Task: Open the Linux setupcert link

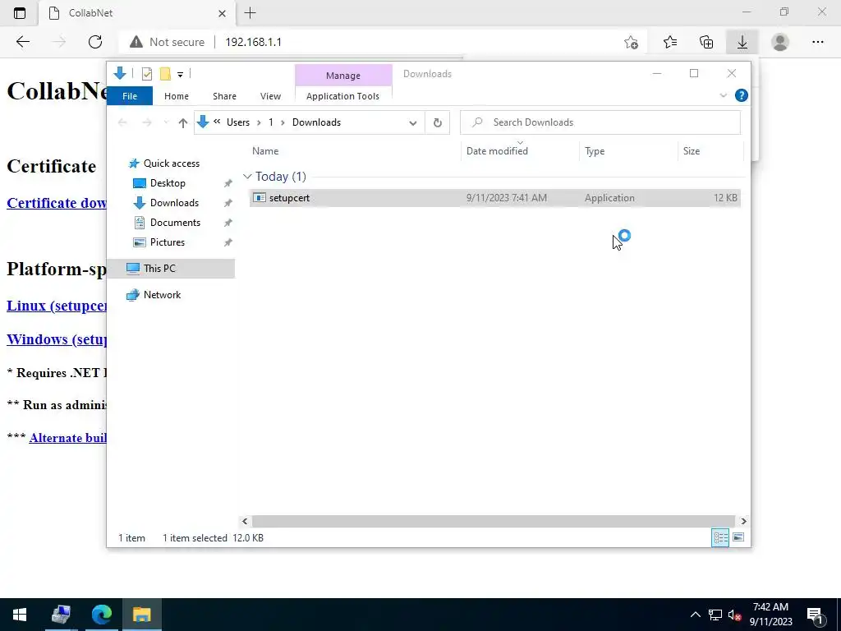Action: click(57, 306)
